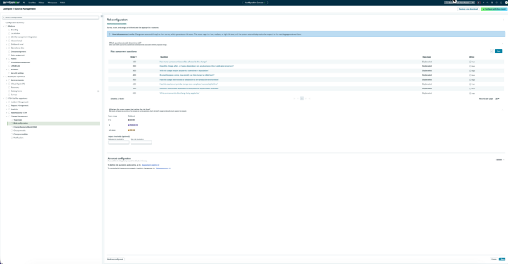Select Now Assist for ITSM in the tree
Viewport: 508px width, 264px height.
[19, 113]
